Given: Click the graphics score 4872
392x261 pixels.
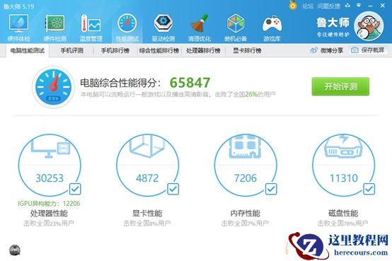Looking at the screenshot, I should click(x=147, y=178).
